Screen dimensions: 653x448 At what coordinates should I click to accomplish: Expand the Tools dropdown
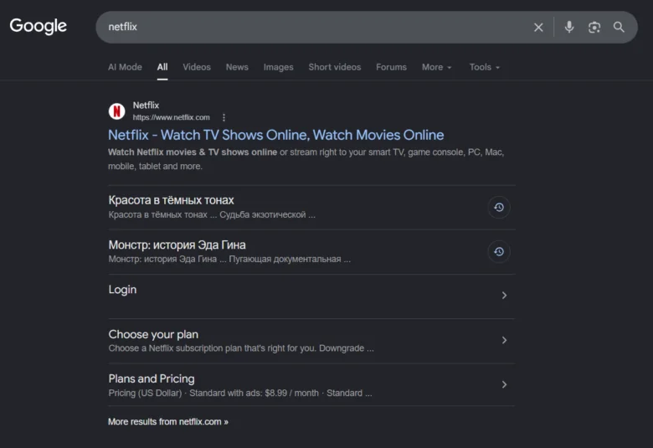click(x=485, y=67)
